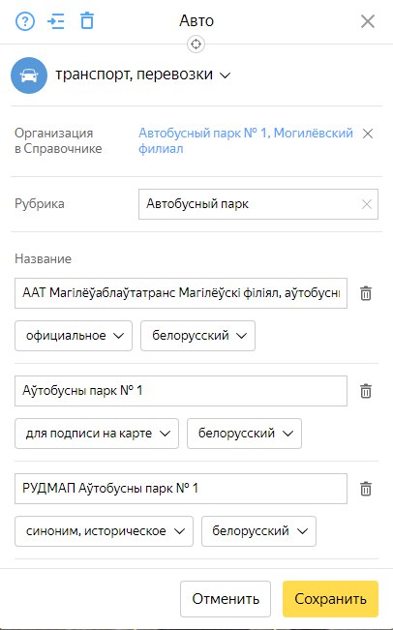Image resolution: width=393 pixels, height=630 pixels.
Task: Open language dropdown next to синоним, историческое
Action: tap(258, 531)
